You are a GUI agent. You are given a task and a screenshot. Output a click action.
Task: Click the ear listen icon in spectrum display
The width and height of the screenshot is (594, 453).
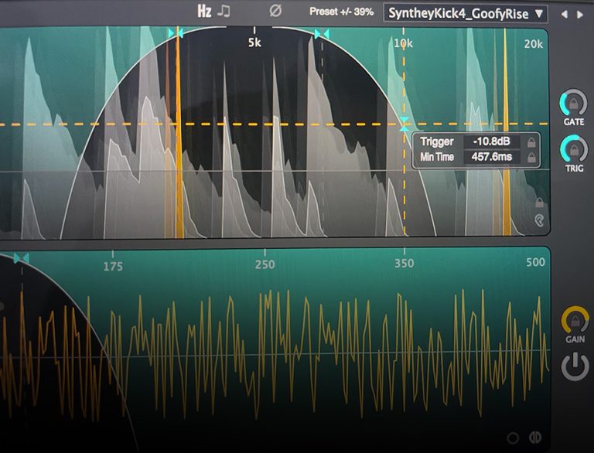539,220
